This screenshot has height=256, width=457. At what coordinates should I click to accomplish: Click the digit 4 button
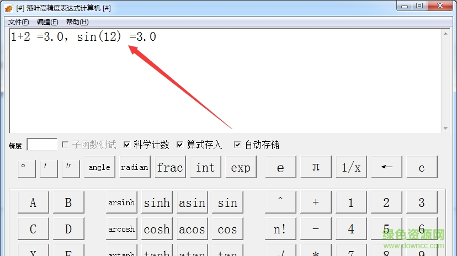(351, 229)
